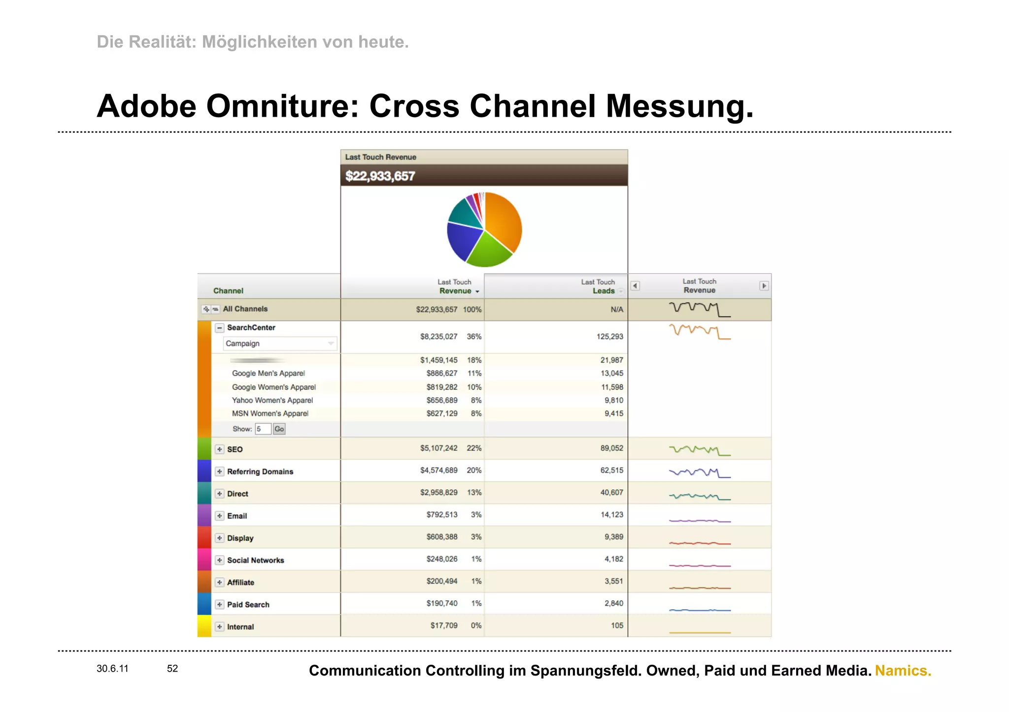Screen dimensions: 1009x712
Task: Expand the Direct channel row
Action: pyautogui.click(x=220, y=494)
